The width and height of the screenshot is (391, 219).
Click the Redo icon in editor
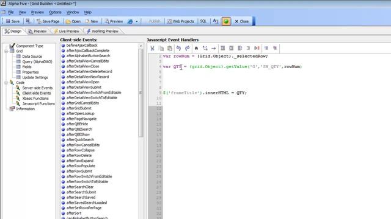188,48
